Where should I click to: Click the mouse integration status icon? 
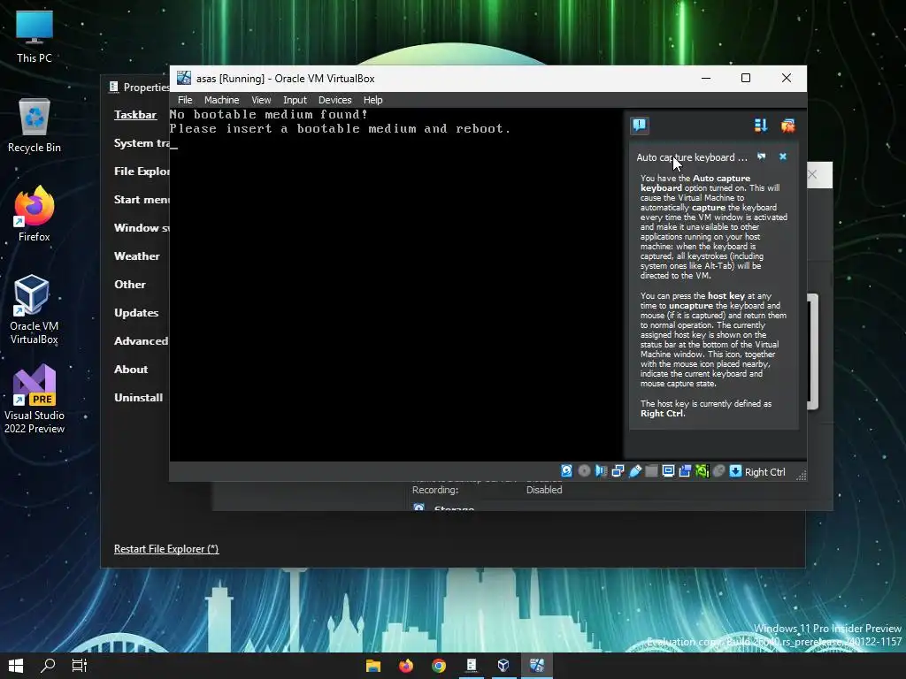point(718,471)
